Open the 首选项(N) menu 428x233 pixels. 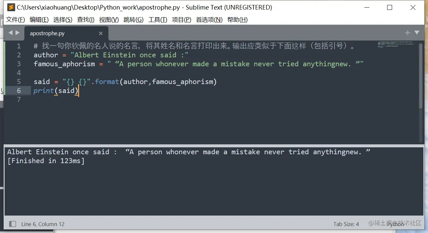pos(209,20)
